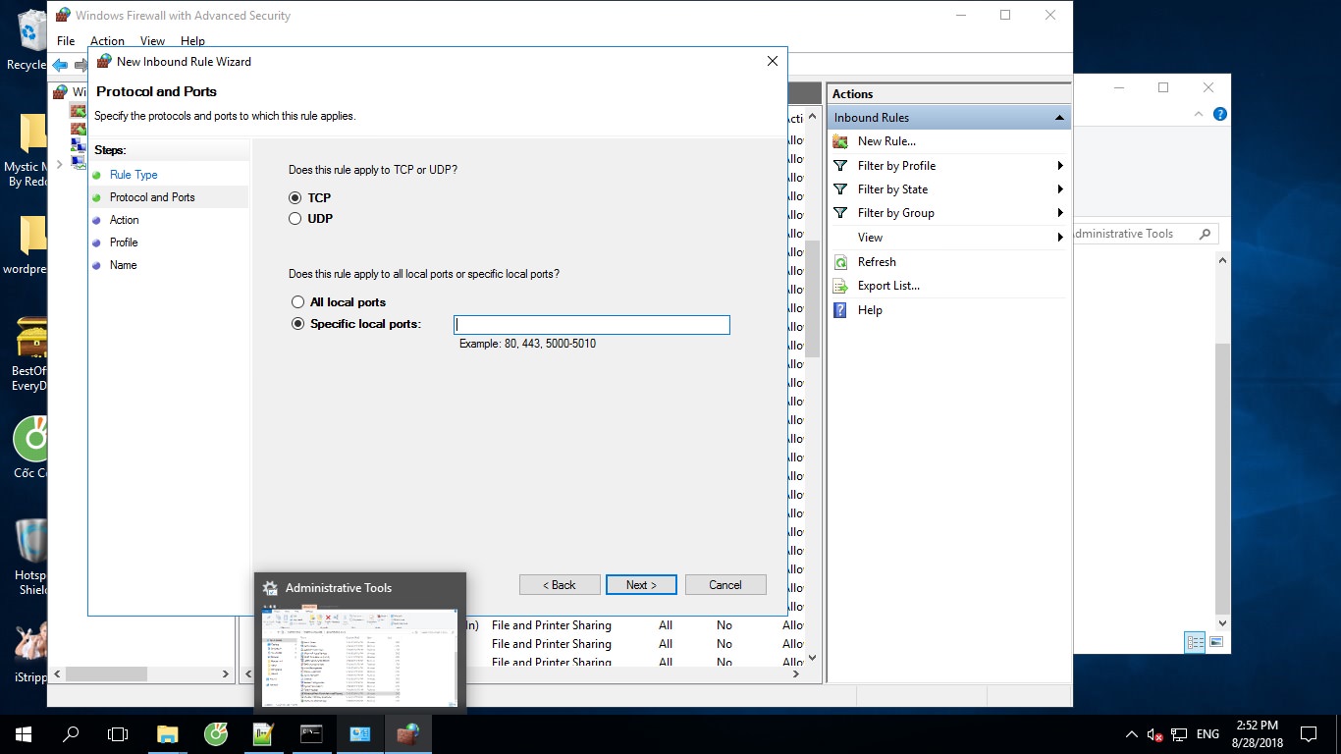Expand the Filter by State submenu arrow

coord(1060,189)
